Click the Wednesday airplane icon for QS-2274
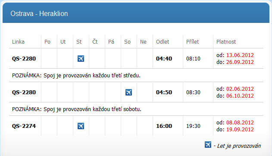272x156 pixels. tap(81, 126)
